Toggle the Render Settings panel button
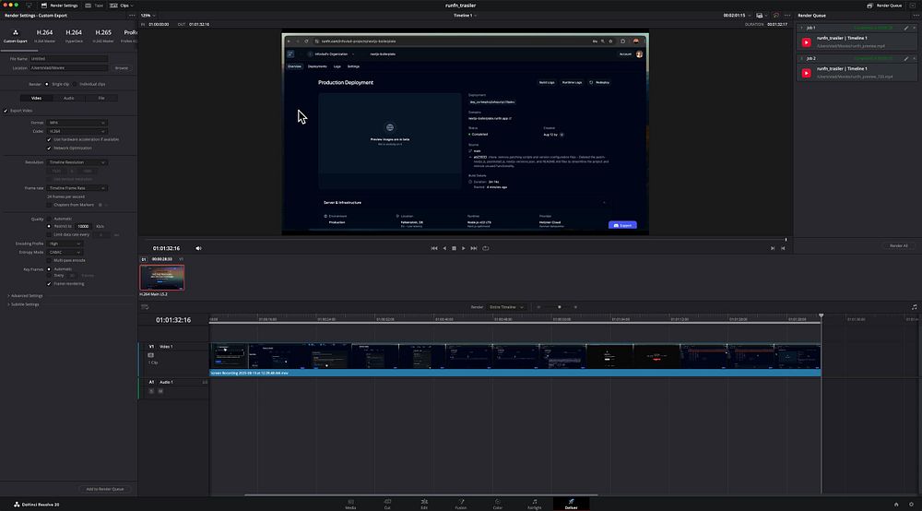Screen dimensions: 922x511 (59, 6)
